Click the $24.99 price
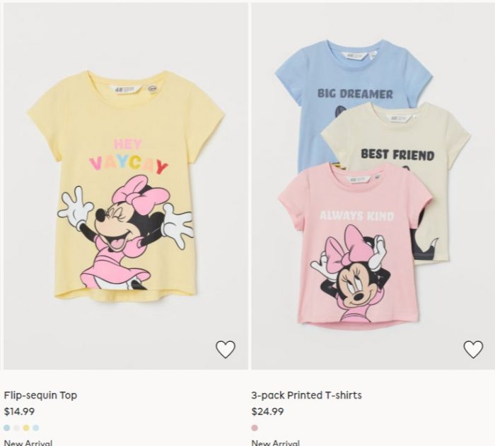 pos(268,411)
